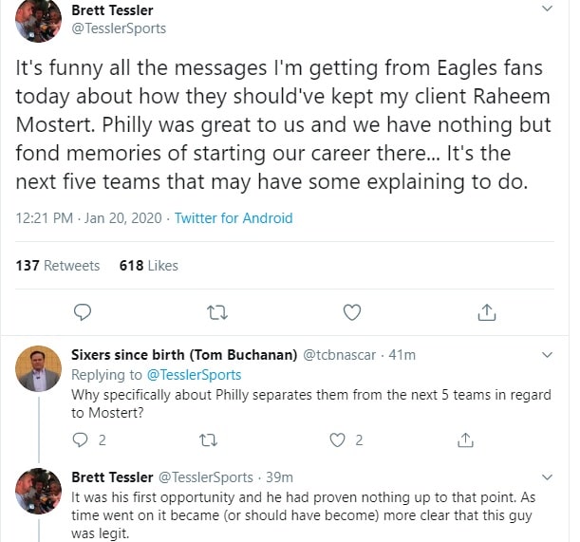Viewport: 580px width, 542px height.
Task: Retweet Tom Buchanan's reply
Action: (x=209, y=439)
